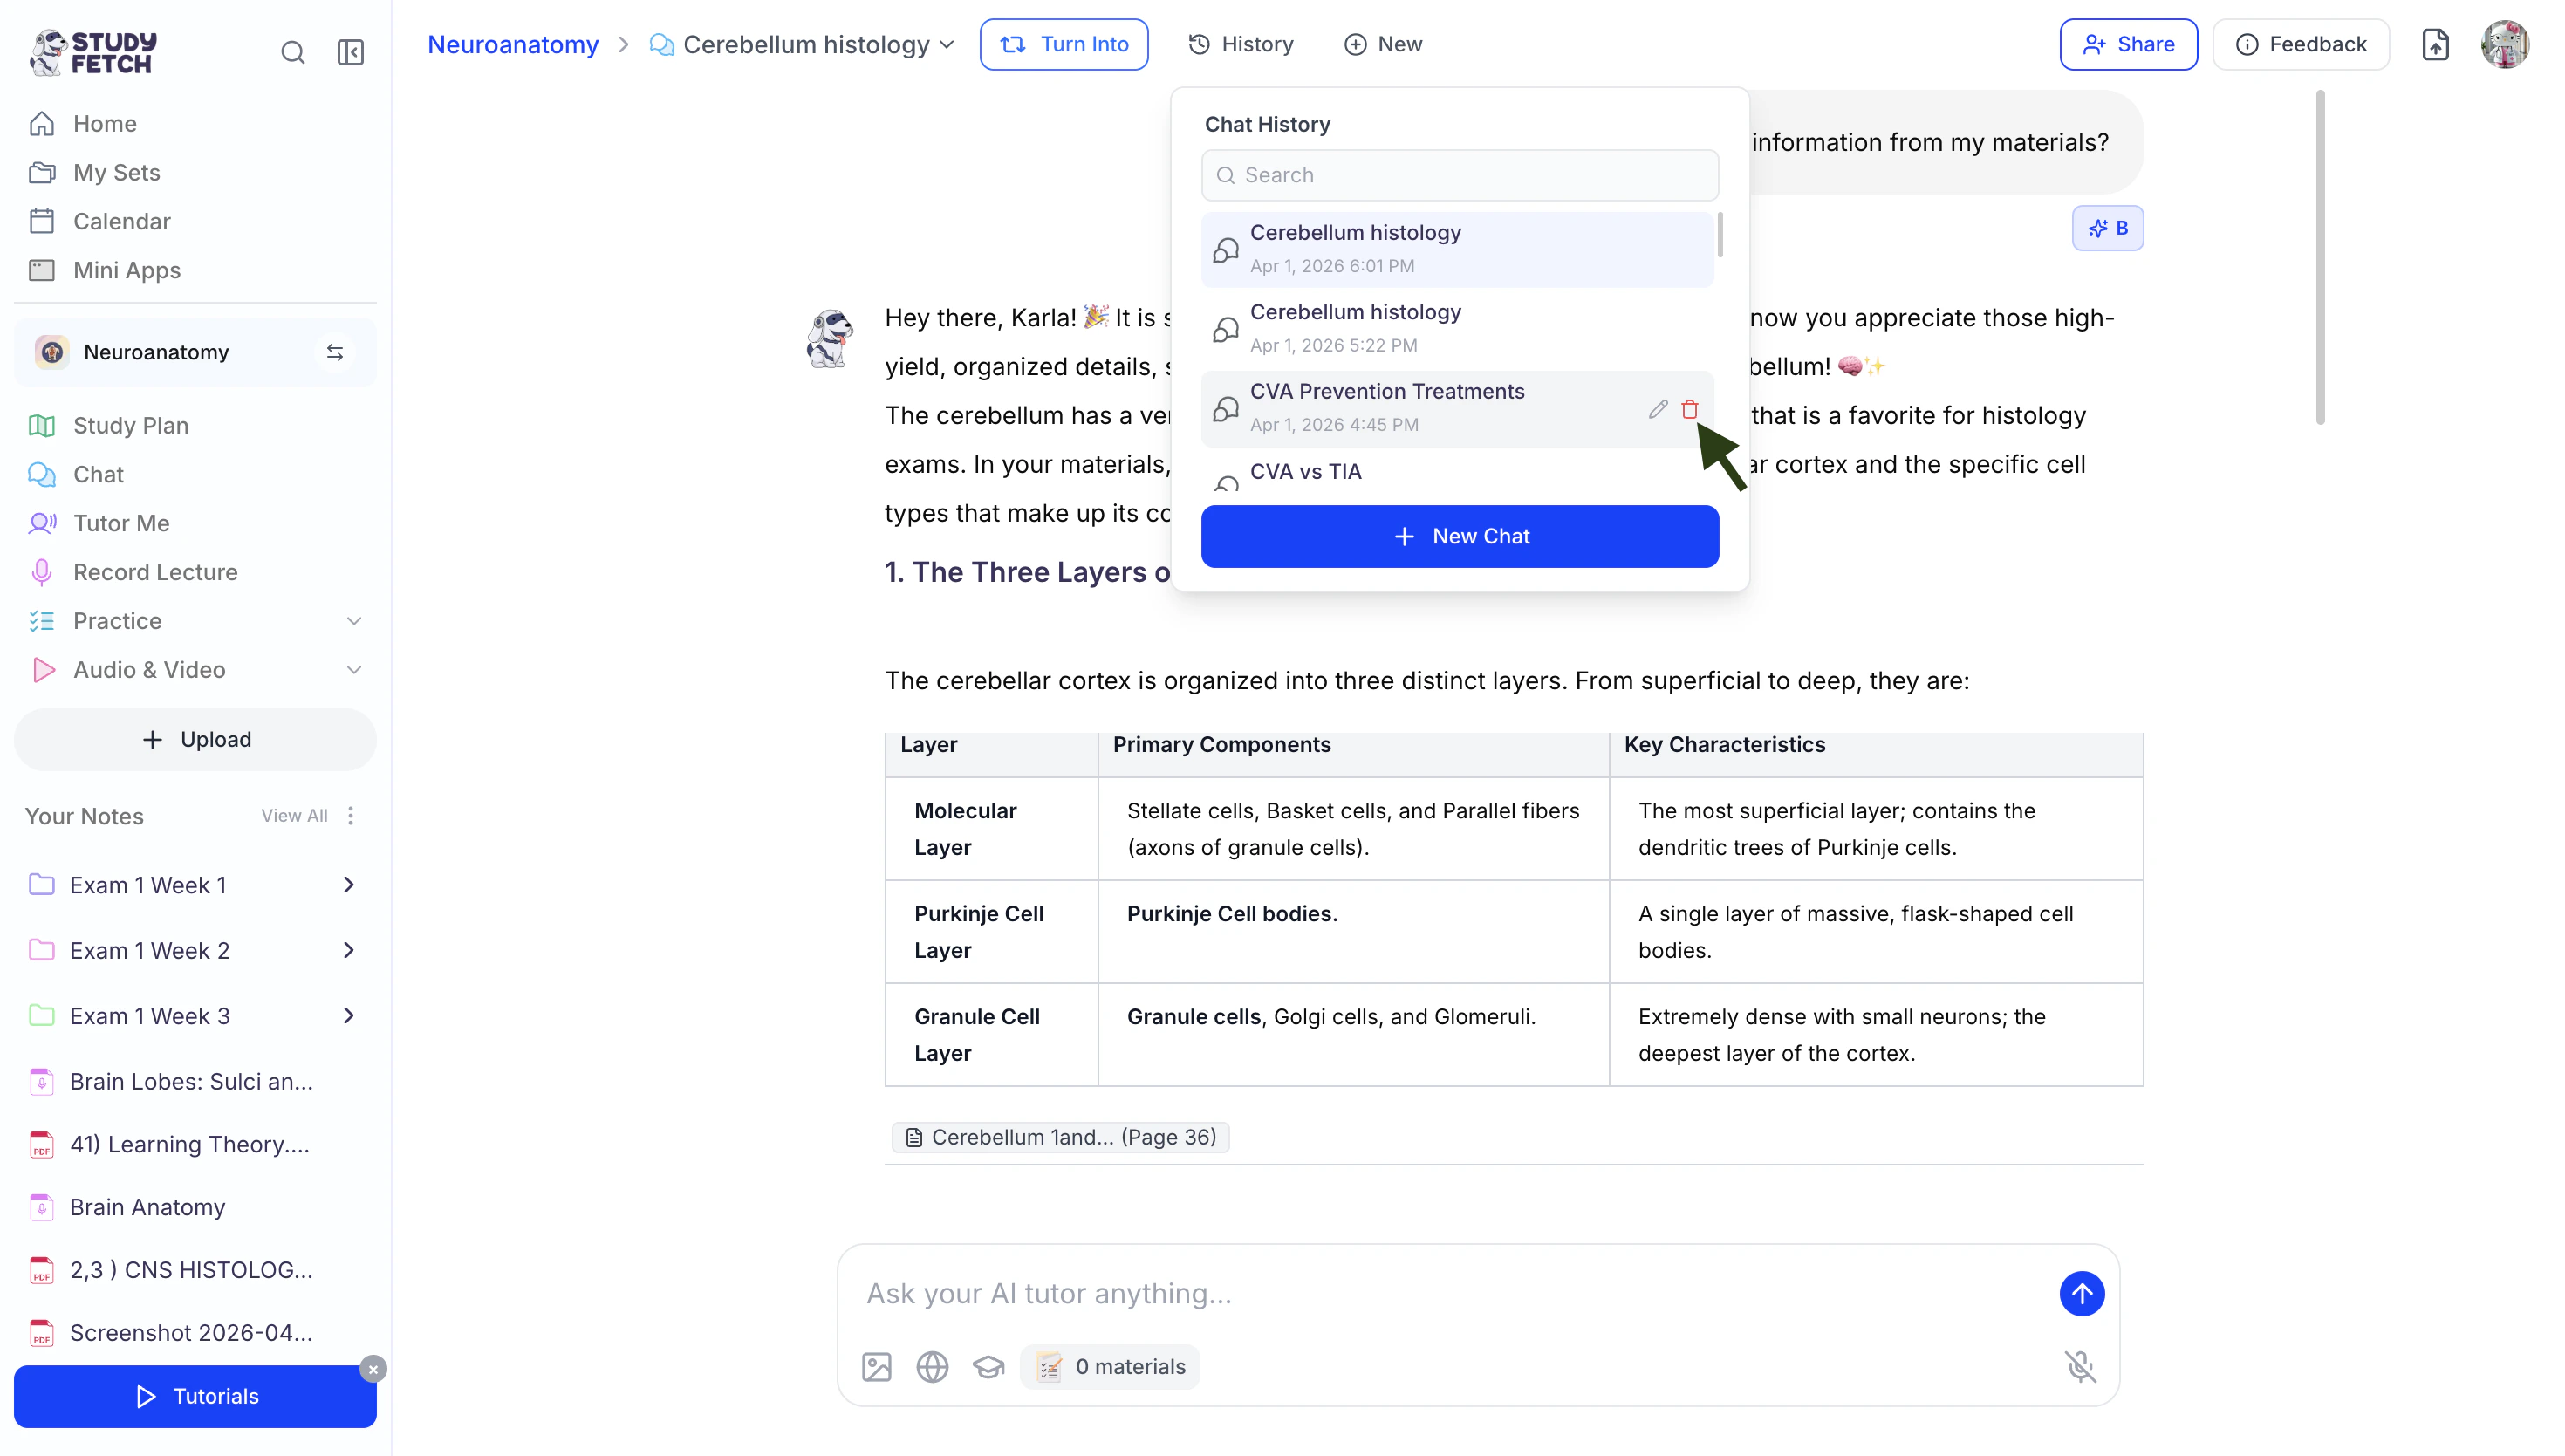This screenshot has width=2565, height=1456.
Task: Unmute the microphone in chat input
Action: tap(2080, 1366)
